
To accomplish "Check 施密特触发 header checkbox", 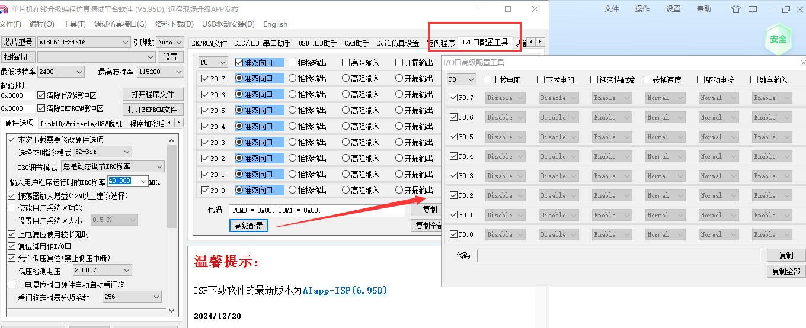I will click(594, 79).
